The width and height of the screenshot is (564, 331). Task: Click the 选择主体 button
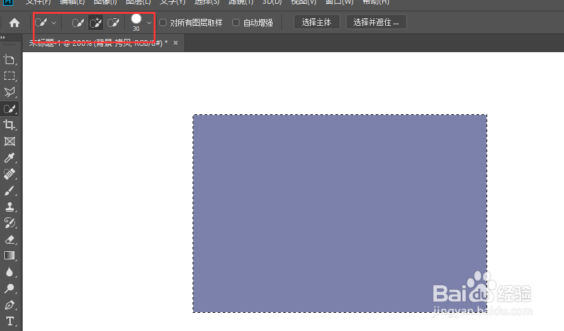[317, 22]
